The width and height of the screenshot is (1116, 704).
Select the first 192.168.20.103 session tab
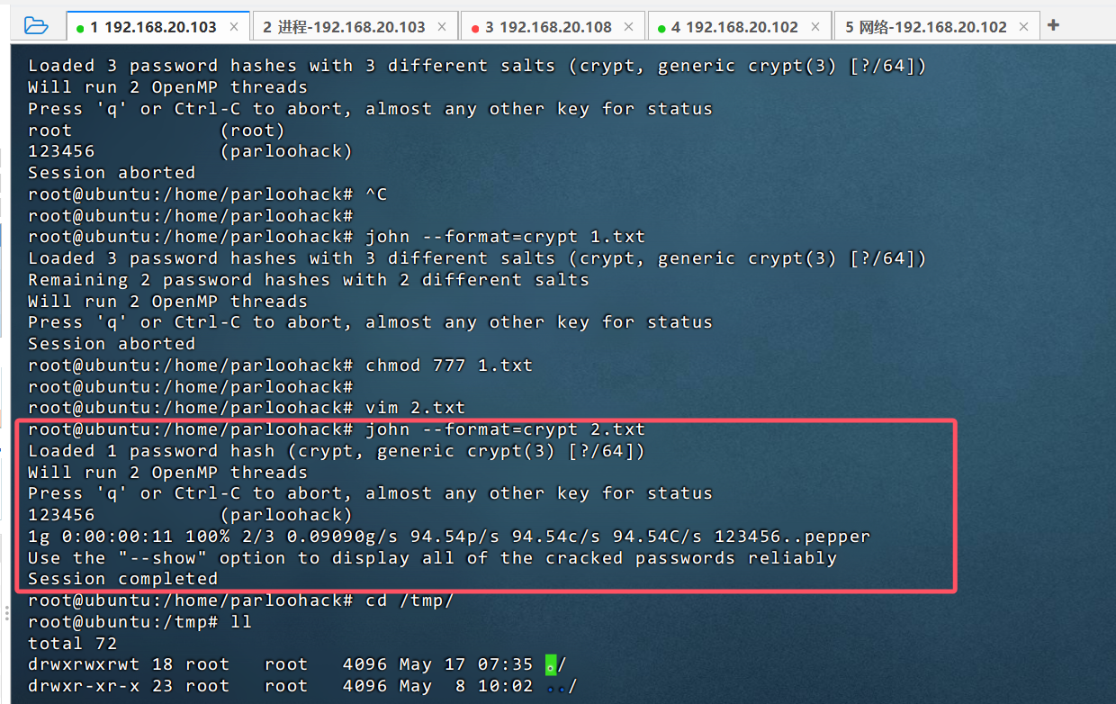pos(153,27)
